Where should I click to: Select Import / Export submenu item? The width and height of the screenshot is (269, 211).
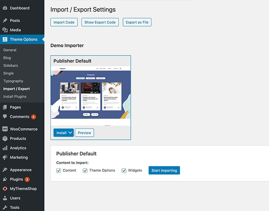tap(17, 89)
